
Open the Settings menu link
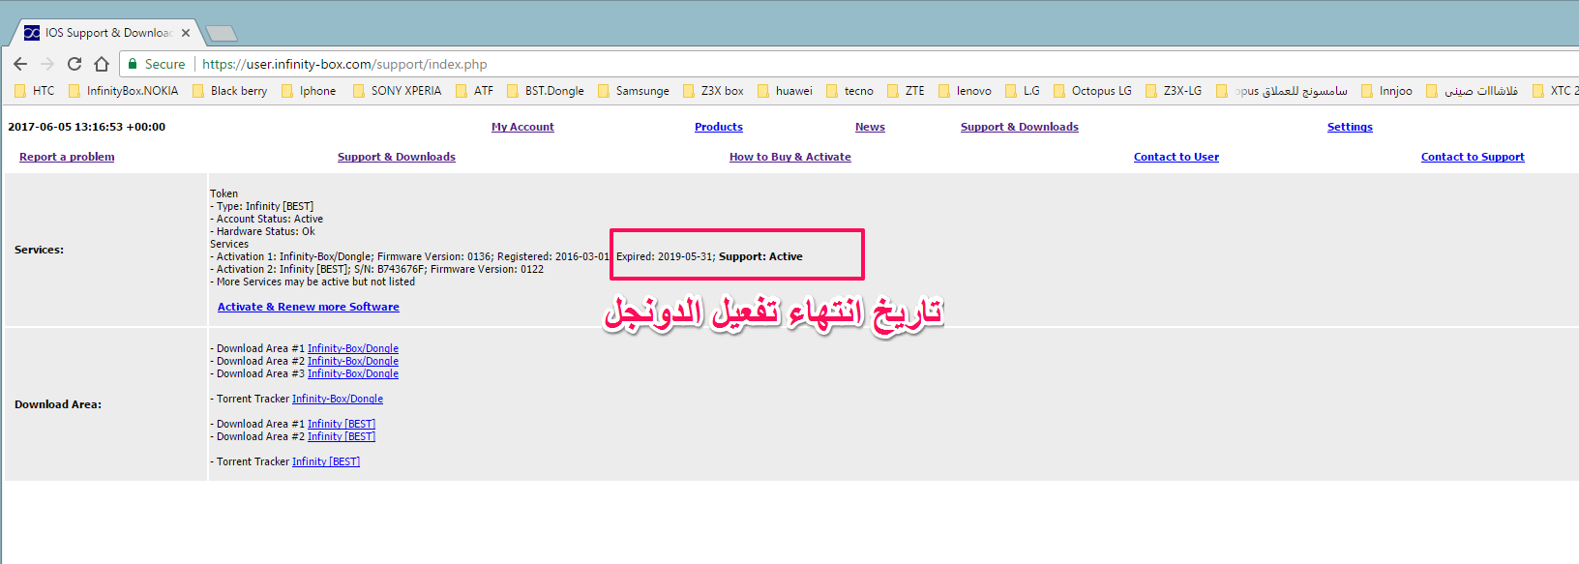point(1350,127)
